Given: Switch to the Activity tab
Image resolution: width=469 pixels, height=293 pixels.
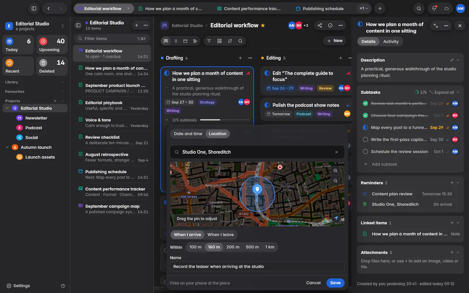Looking at the screenshot, I should click(391, 41).
